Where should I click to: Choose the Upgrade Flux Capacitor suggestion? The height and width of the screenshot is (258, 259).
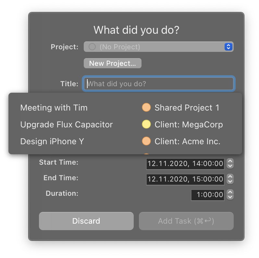click(67, 124)
